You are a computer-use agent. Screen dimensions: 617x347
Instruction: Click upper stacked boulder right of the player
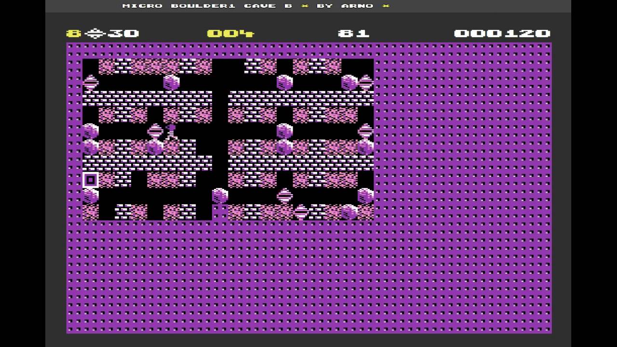click(284, 131)
